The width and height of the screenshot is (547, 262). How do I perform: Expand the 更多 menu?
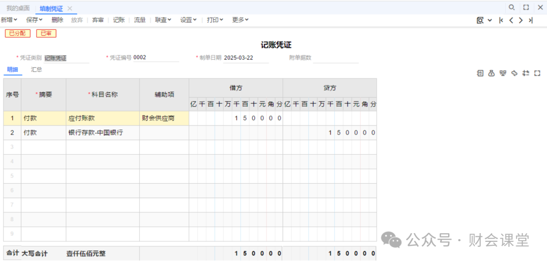click(x=240, y=20)
